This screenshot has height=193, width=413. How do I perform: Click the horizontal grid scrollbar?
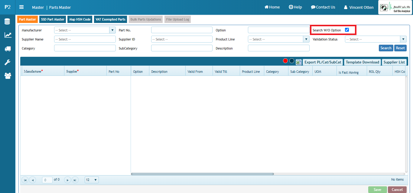click(x=202, y=174)
